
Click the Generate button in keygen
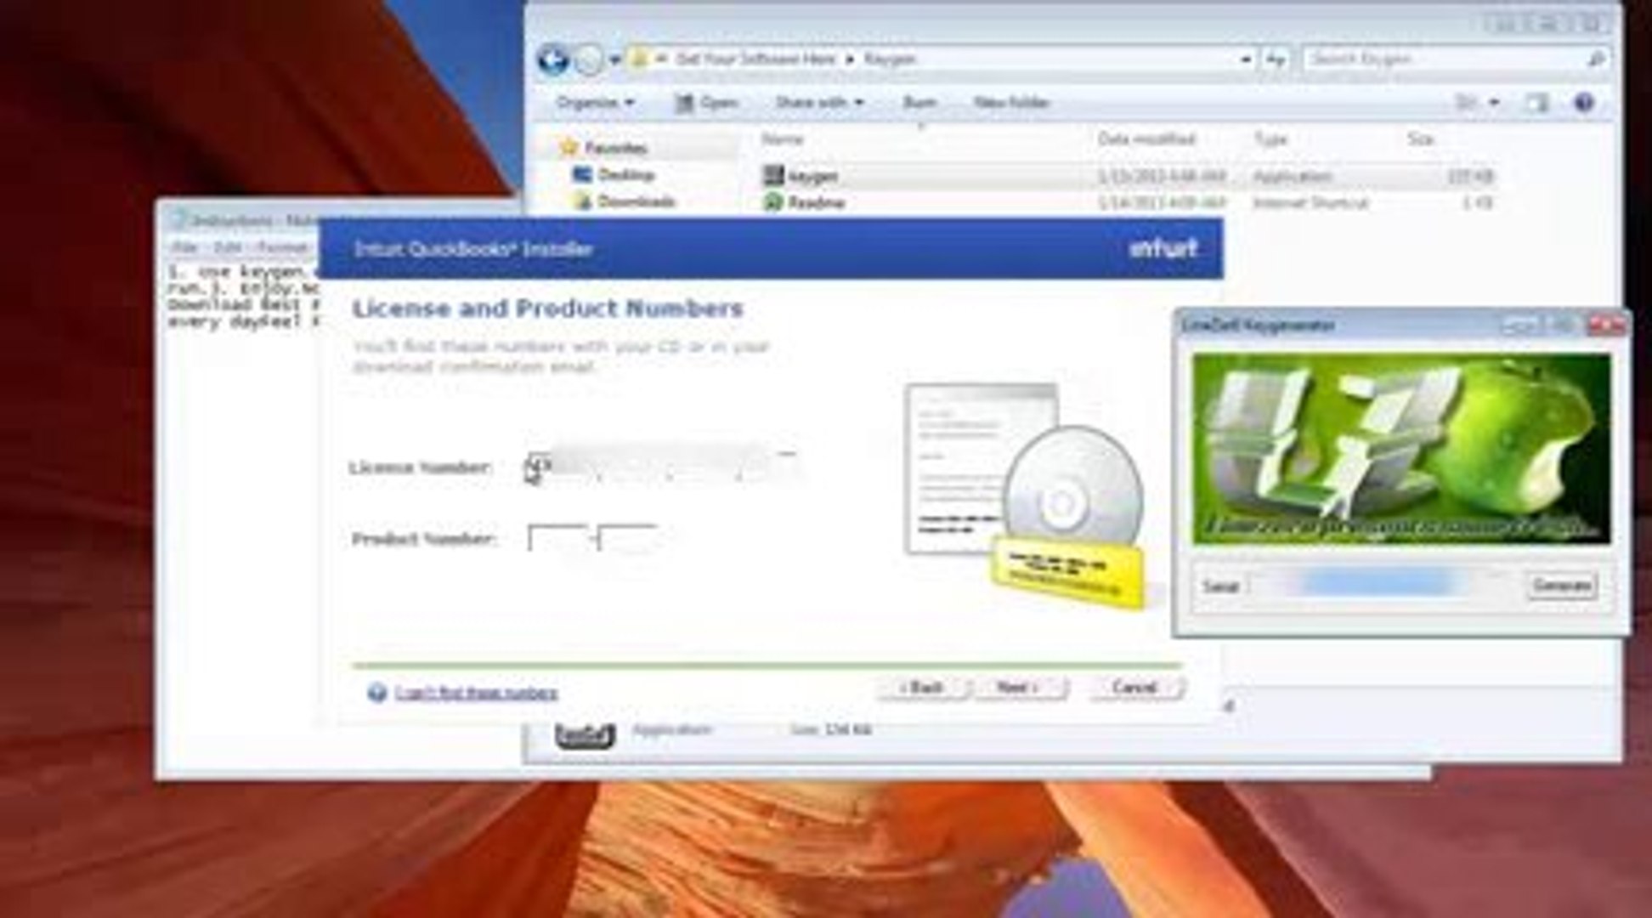(x=1562, y=586)
